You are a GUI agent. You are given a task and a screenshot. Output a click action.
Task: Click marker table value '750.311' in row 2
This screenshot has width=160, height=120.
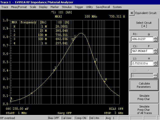coord(61,35)
